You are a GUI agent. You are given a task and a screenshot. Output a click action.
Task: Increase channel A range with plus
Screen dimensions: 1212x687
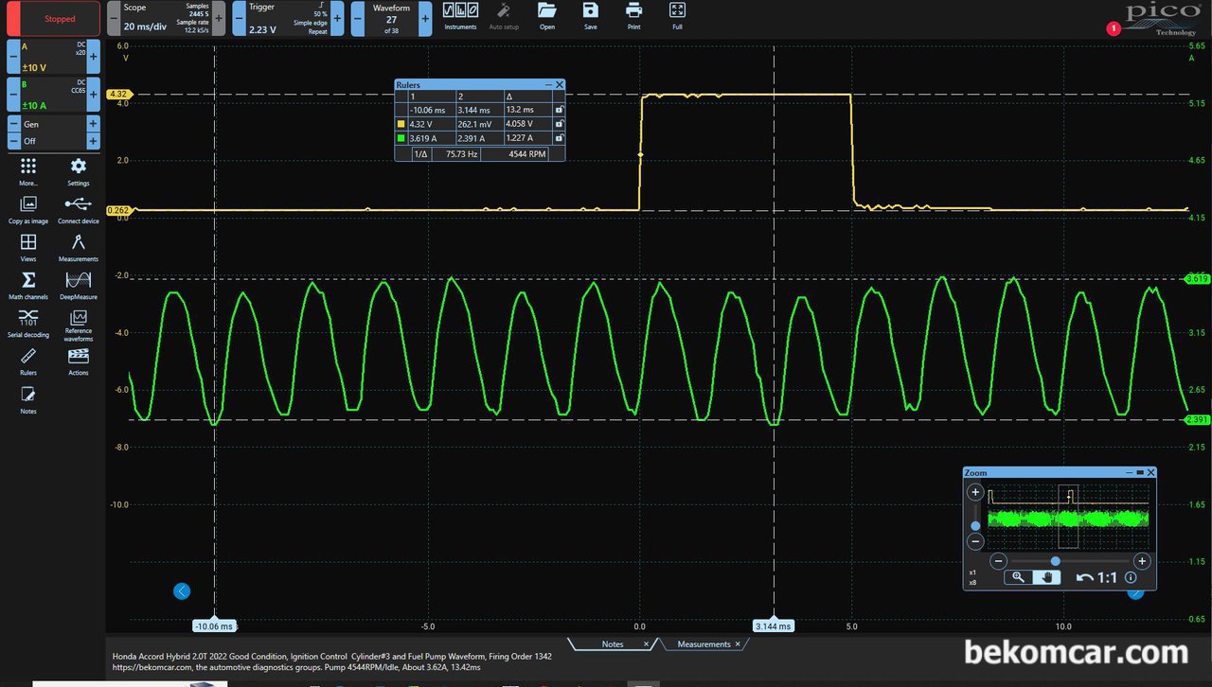[94, 56]
